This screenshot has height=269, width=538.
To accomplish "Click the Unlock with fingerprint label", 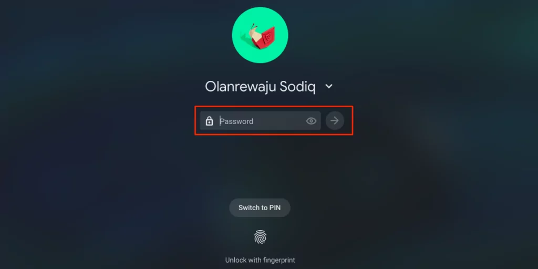I will pyautogui.click(x=260, y=260).
